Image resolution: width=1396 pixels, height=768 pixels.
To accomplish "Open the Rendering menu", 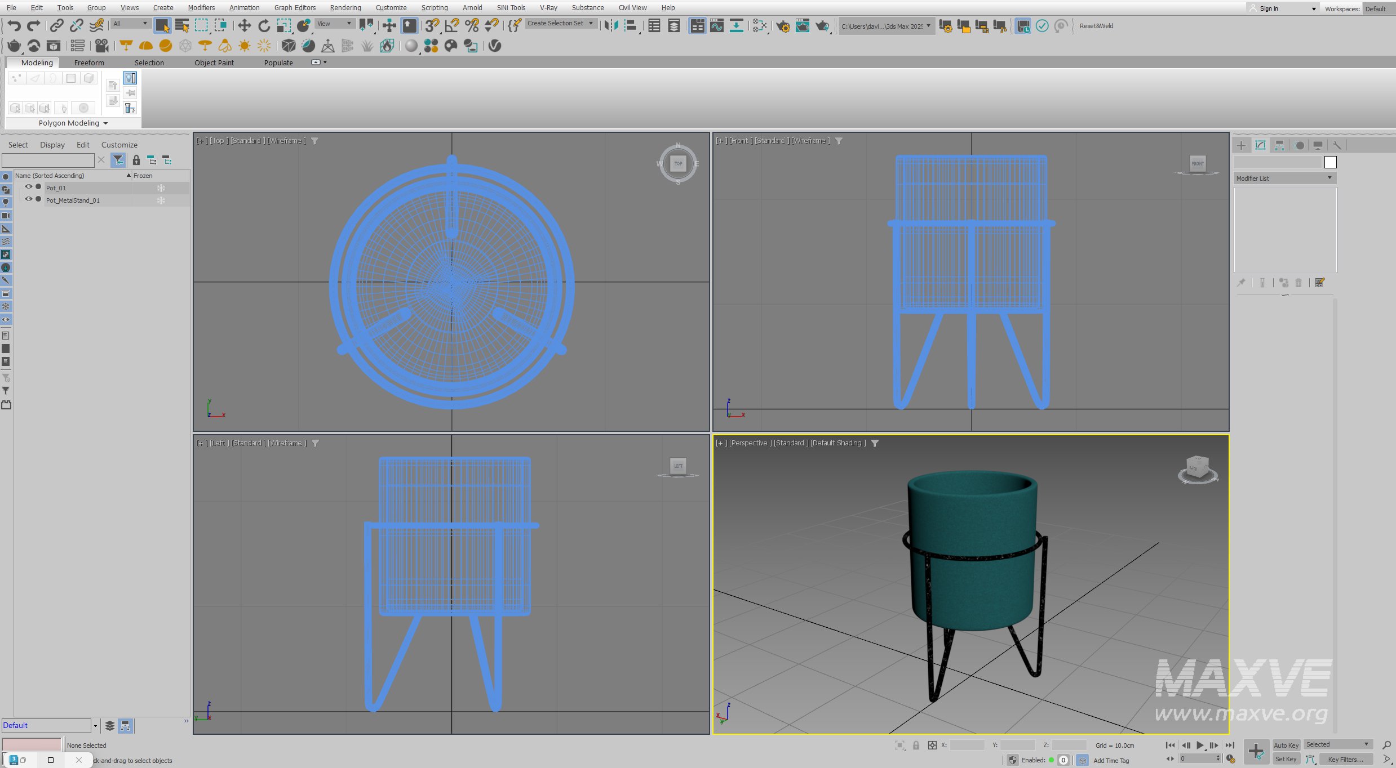I will (x=345, y=8).
